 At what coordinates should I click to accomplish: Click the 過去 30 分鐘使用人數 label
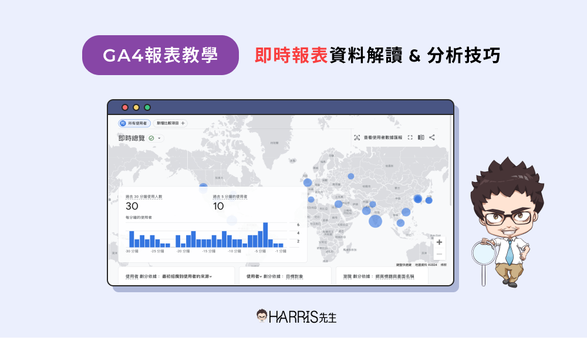pyautogui.click(x=144, y=197)
